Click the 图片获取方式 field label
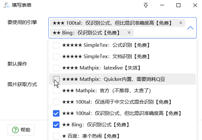Viewport: 202px width, 140px height. [22, 84]
